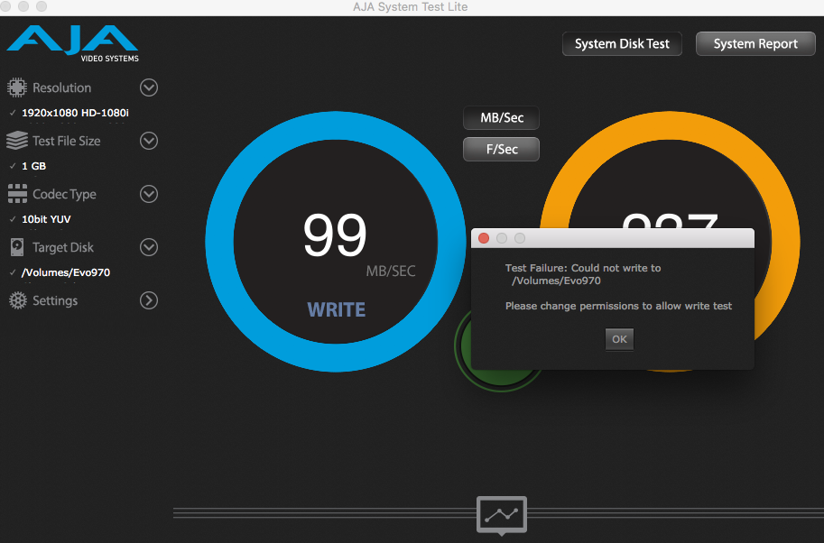This screenshot has height=543, width=824.
Task: Click the 'Please change permissions' message text
Action: [x=618, y=306]
